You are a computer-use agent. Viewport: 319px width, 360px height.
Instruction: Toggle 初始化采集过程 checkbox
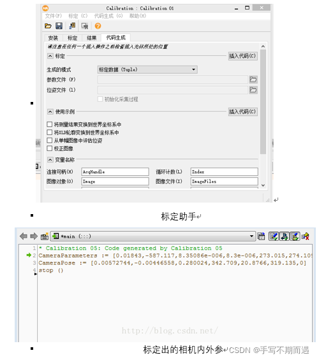(x=100, y=99)
